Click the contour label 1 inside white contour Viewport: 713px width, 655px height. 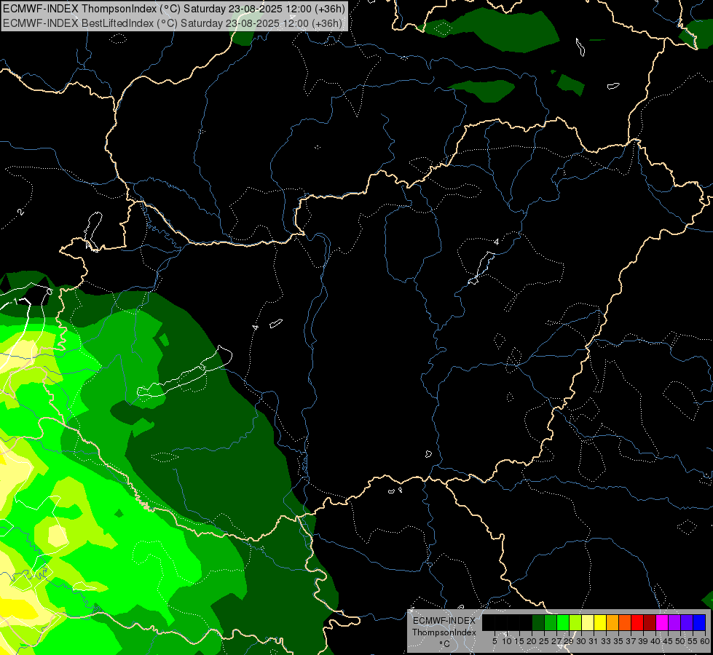coord(15,302)
